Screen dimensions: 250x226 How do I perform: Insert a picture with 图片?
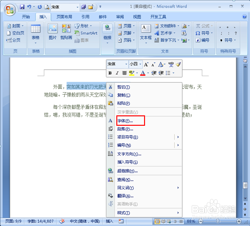pos(53,32)
